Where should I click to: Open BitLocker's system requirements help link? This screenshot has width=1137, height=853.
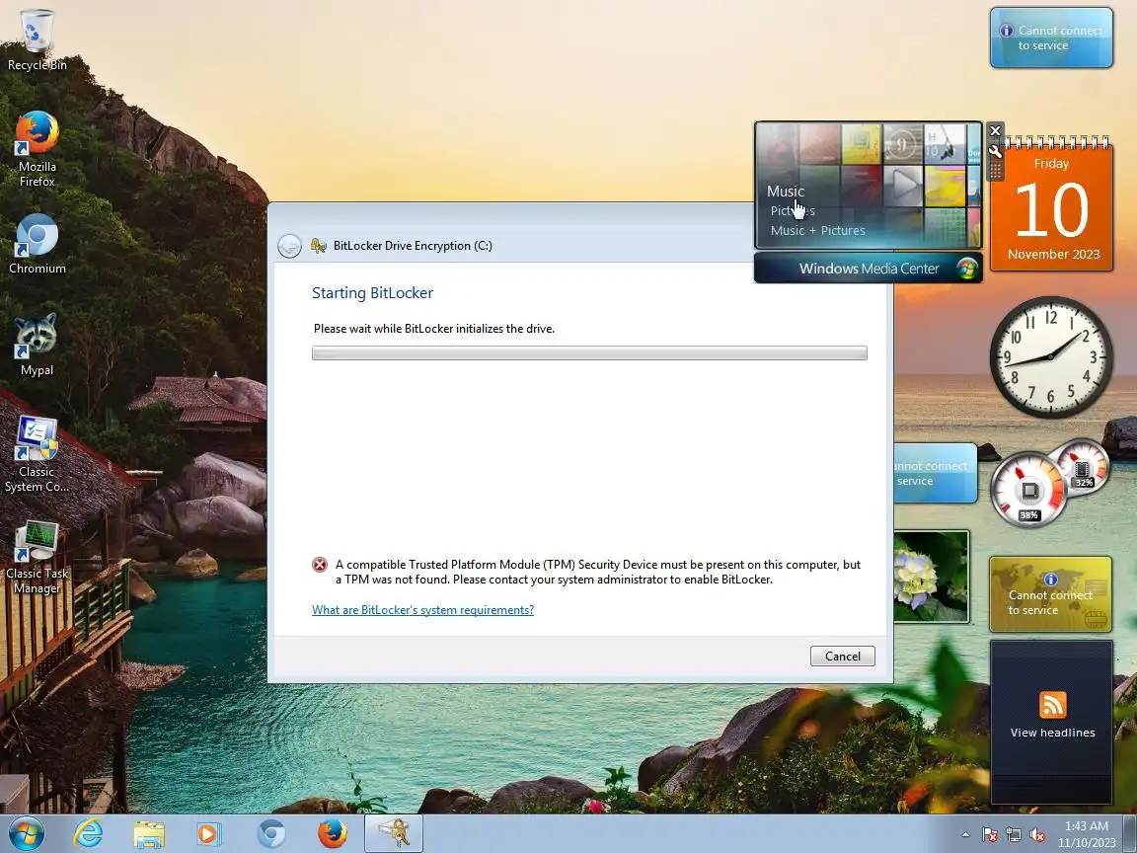point(422,610)
